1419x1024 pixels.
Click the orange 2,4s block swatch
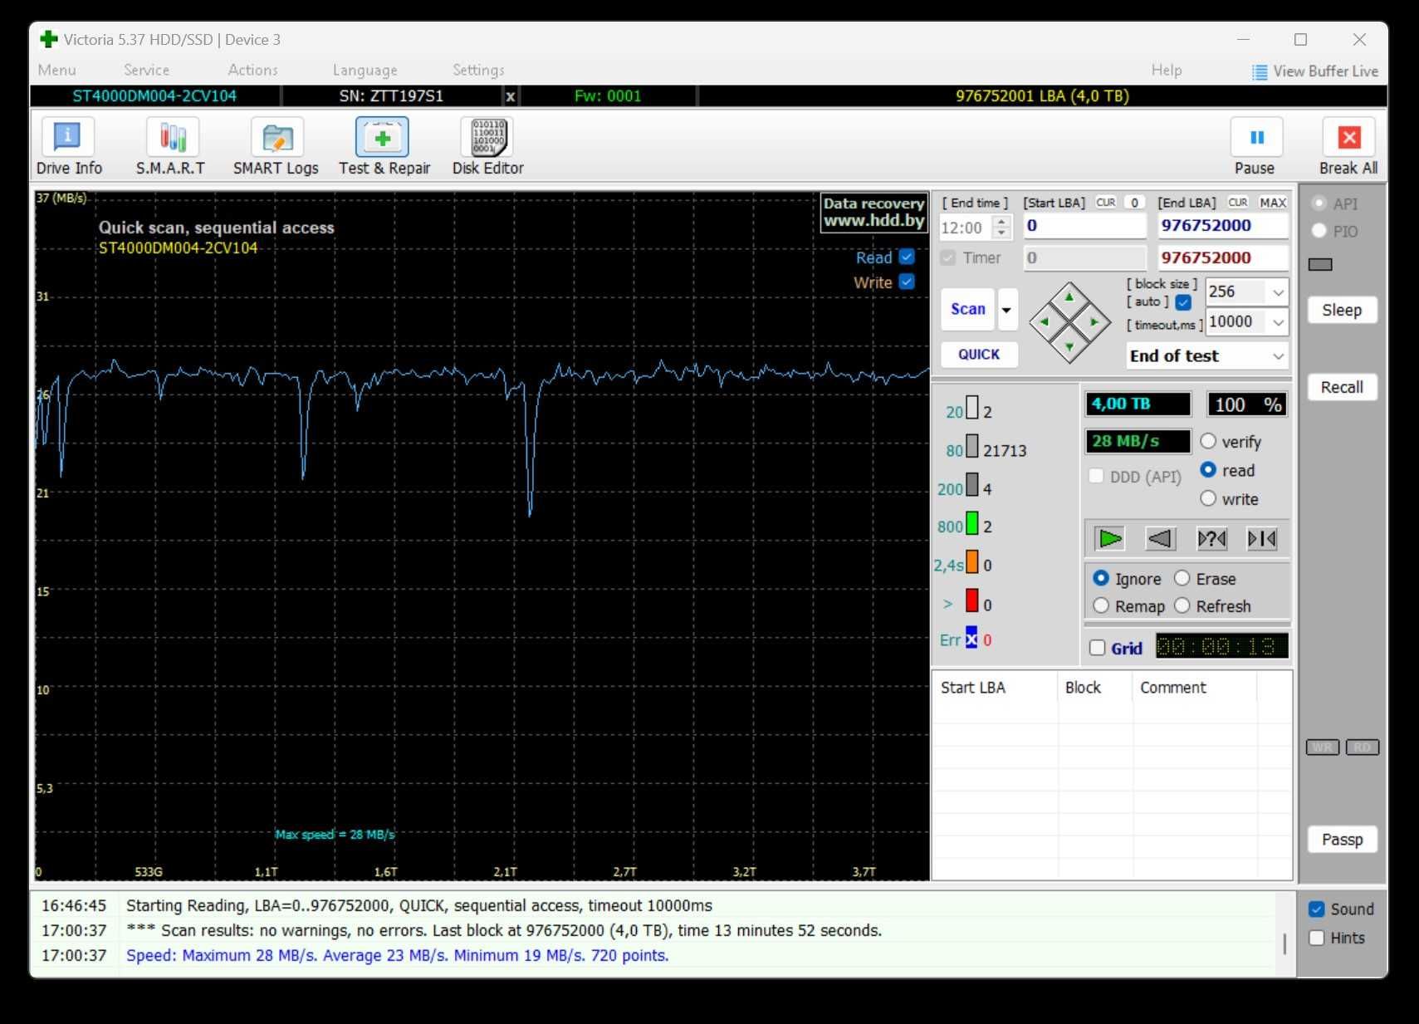click(x=971, y=562)
